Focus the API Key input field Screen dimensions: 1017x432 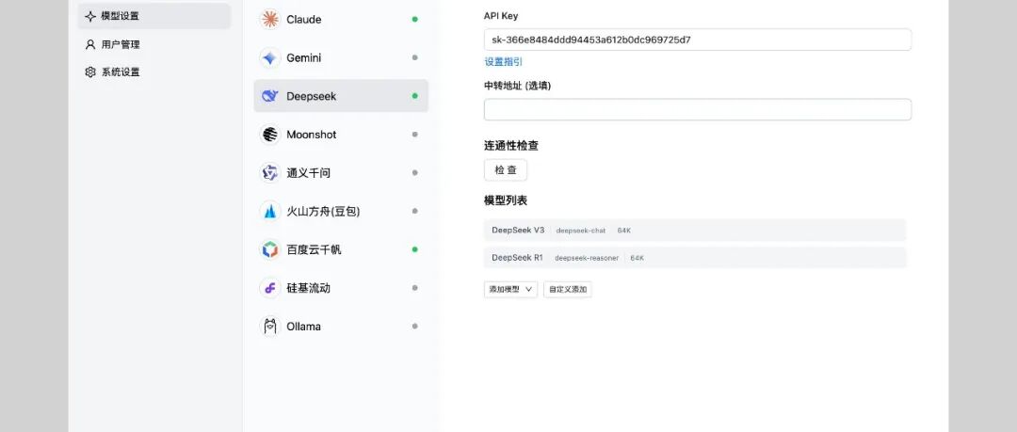pos(697,40)
